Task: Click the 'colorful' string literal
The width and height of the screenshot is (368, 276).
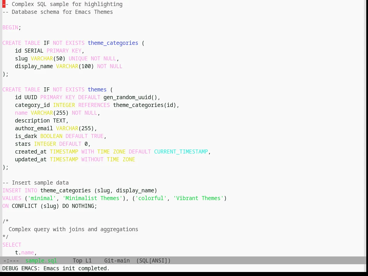Action: (151, 198)
